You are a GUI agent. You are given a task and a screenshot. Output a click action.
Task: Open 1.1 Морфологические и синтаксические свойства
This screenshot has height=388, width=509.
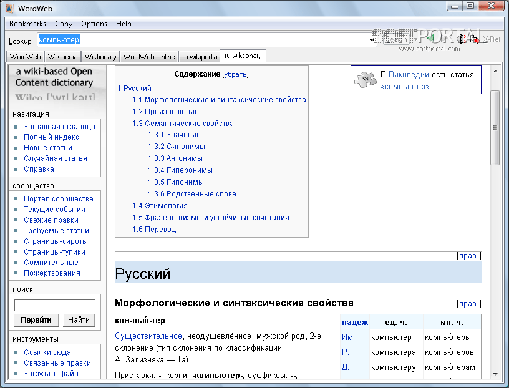point(219,100)
